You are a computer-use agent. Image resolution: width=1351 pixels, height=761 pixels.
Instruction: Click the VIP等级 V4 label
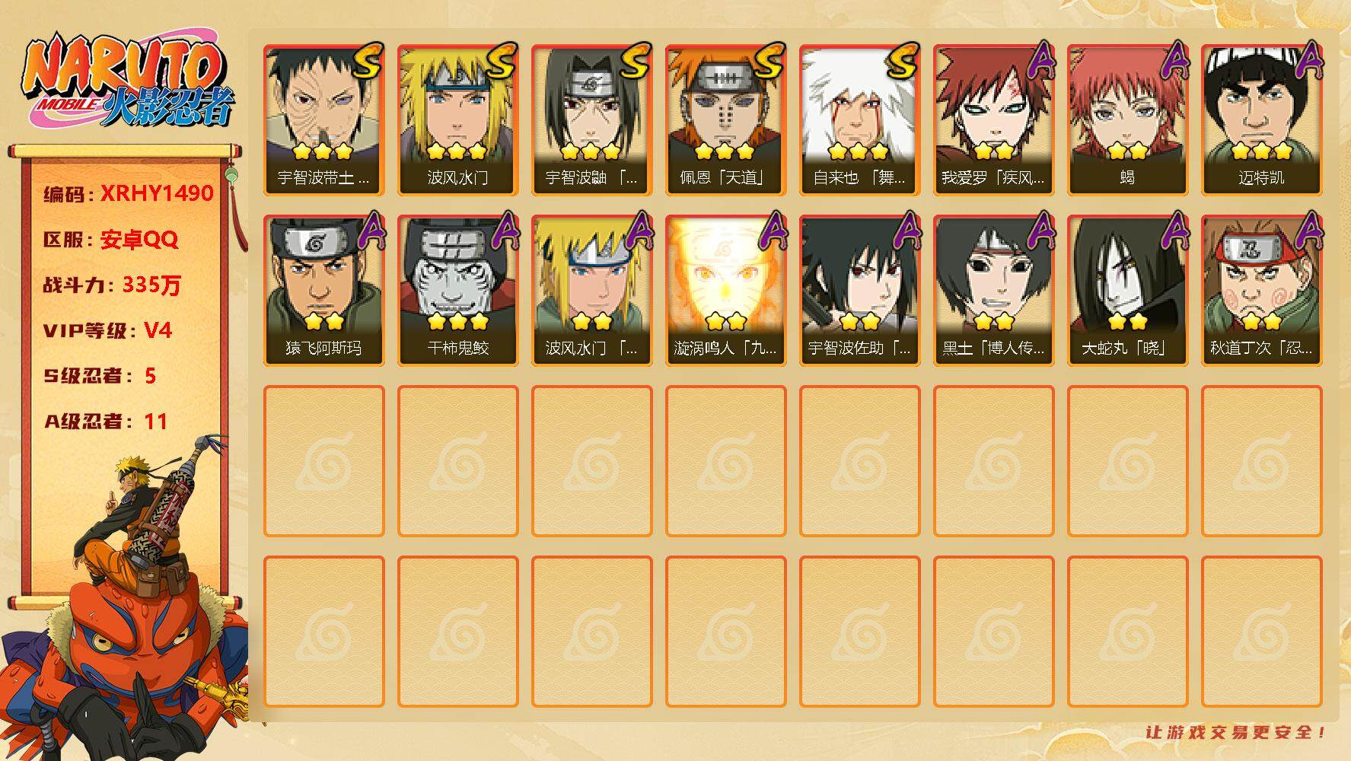click(x=107, y=330)
